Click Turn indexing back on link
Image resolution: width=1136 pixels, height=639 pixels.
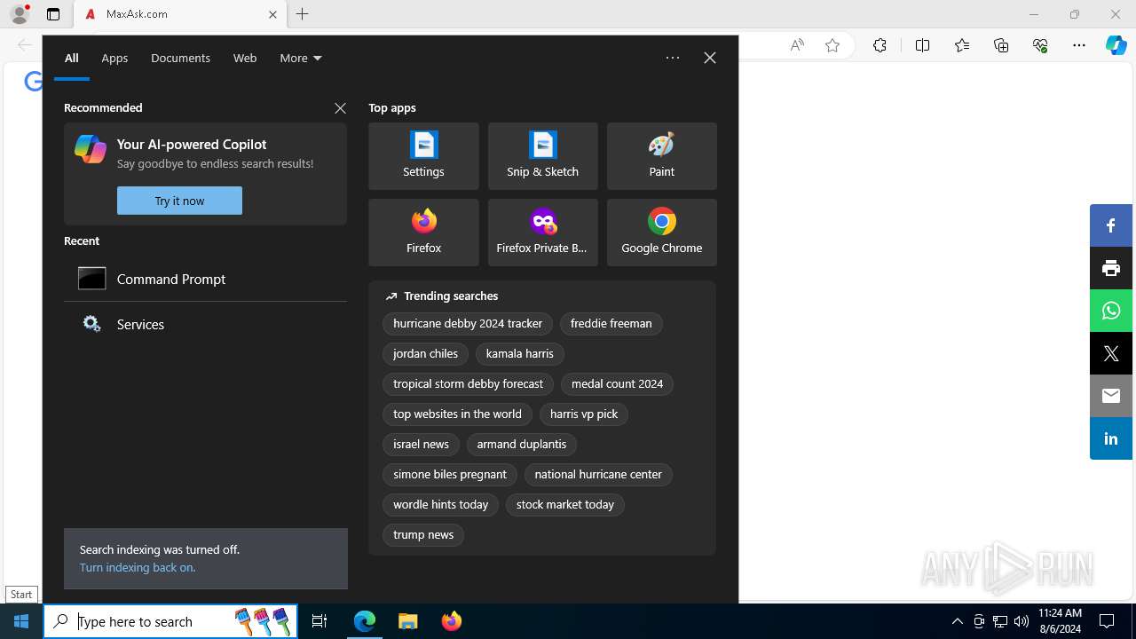[x=137, y=567]
